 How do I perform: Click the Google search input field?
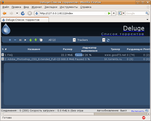[x=135, y=13]
